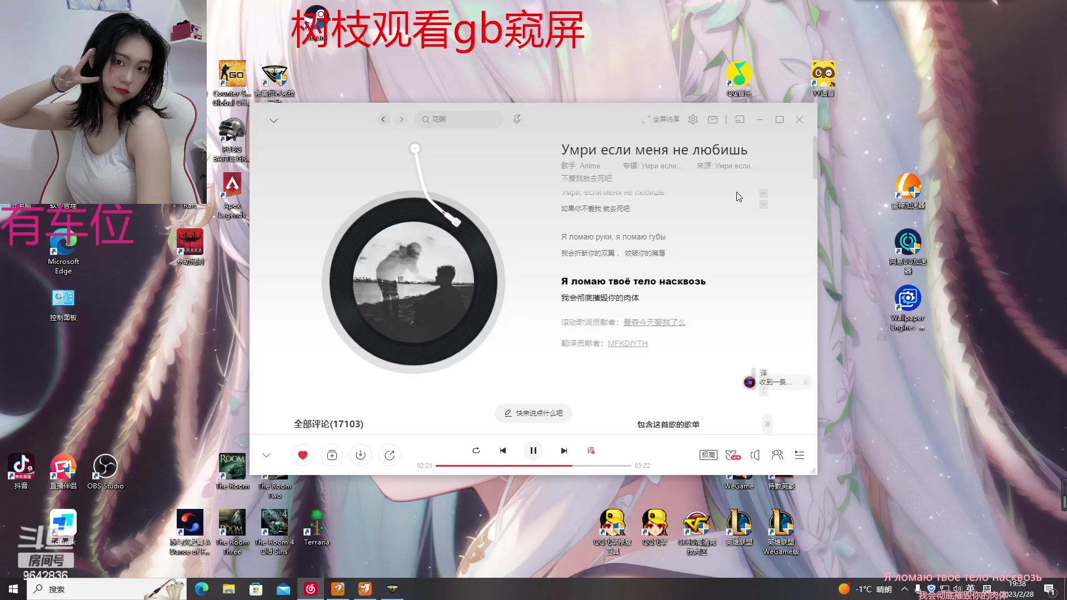Toggle microphone input button
Image resolution: width=1067 pixels, height=600 pixels.
pyautogui.click(x=517, y=119)
